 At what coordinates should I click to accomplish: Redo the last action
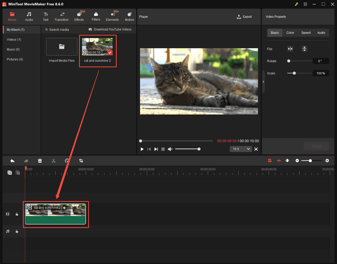(26, 161)
